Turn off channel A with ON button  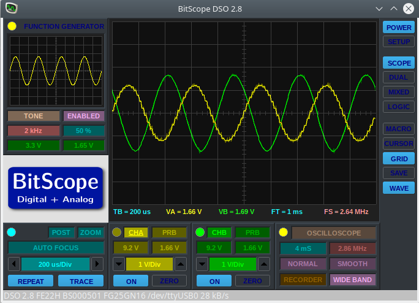pos(130,281)
